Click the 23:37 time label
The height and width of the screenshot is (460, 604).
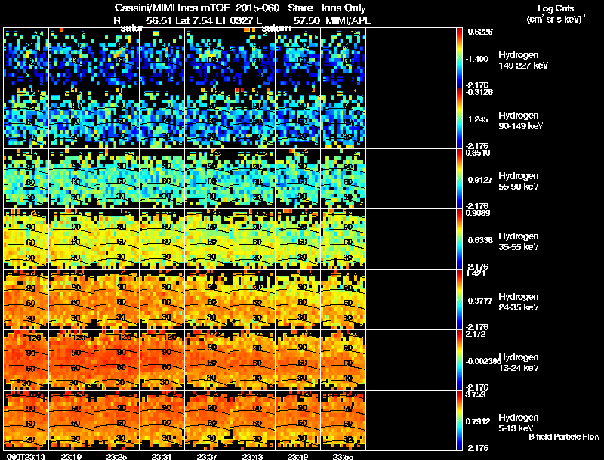pyautogui.click(x=207, y=456)
